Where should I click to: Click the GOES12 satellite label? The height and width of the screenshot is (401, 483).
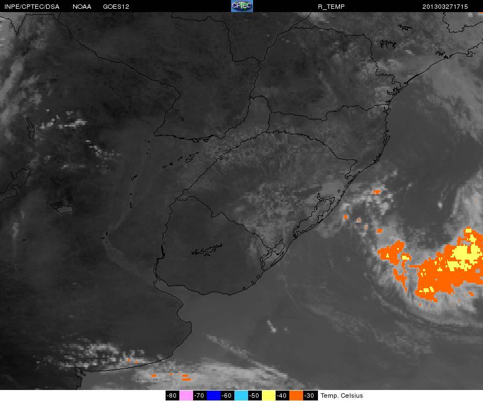coord(116,7)
